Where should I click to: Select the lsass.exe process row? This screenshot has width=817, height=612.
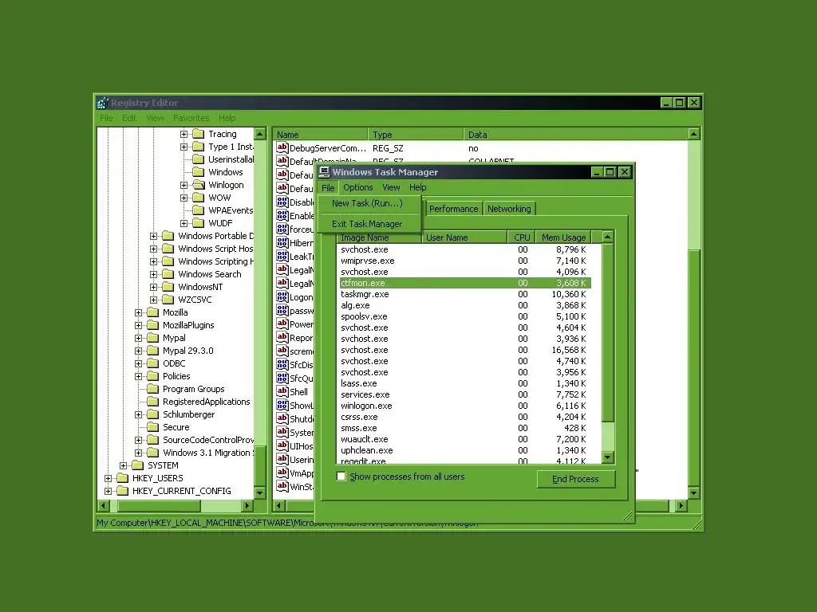[x=465, y=383]
